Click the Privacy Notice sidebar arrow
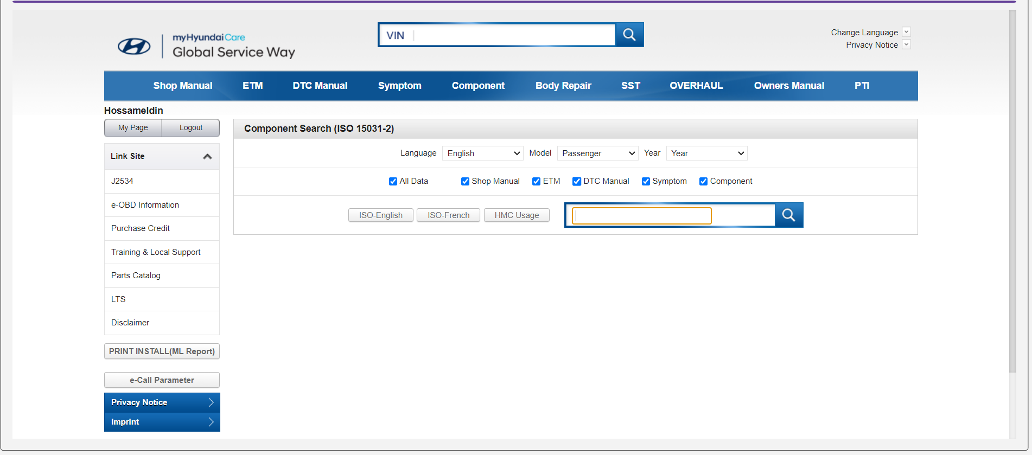Image resolution: width=1032 pixels, height=455 pixels. coord(211,402)
